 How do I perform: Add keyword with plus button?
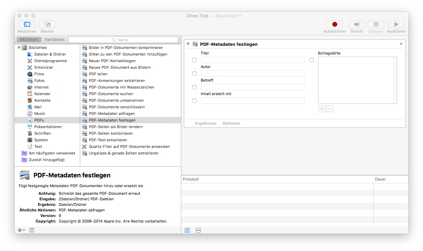coord(322,109)
